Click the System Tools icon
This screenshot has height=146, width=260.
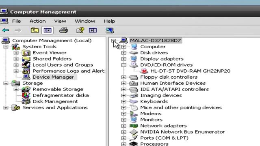[16, 47]
